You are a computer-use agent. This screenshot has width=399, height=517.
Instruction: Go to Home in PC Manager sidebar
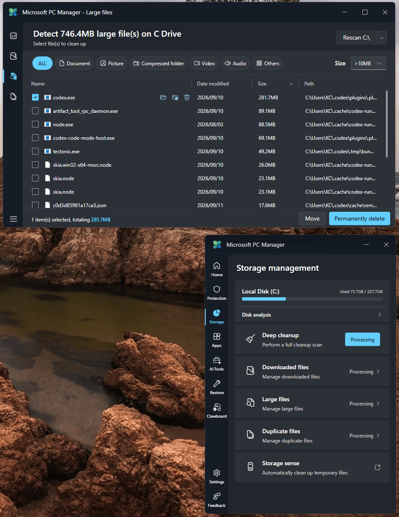tap(217, 269)
